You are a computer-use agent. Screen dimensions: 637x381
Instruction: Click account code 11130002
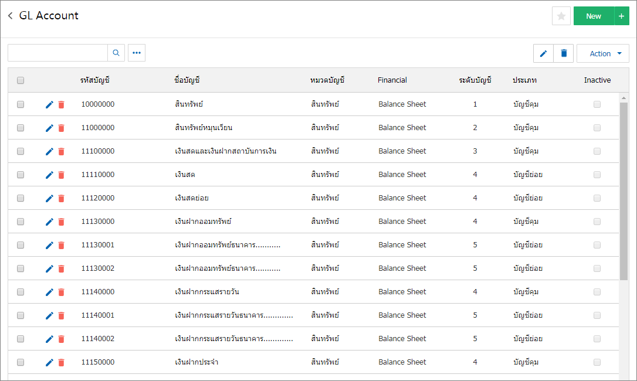pyautogui.click(x=98, y=268)
